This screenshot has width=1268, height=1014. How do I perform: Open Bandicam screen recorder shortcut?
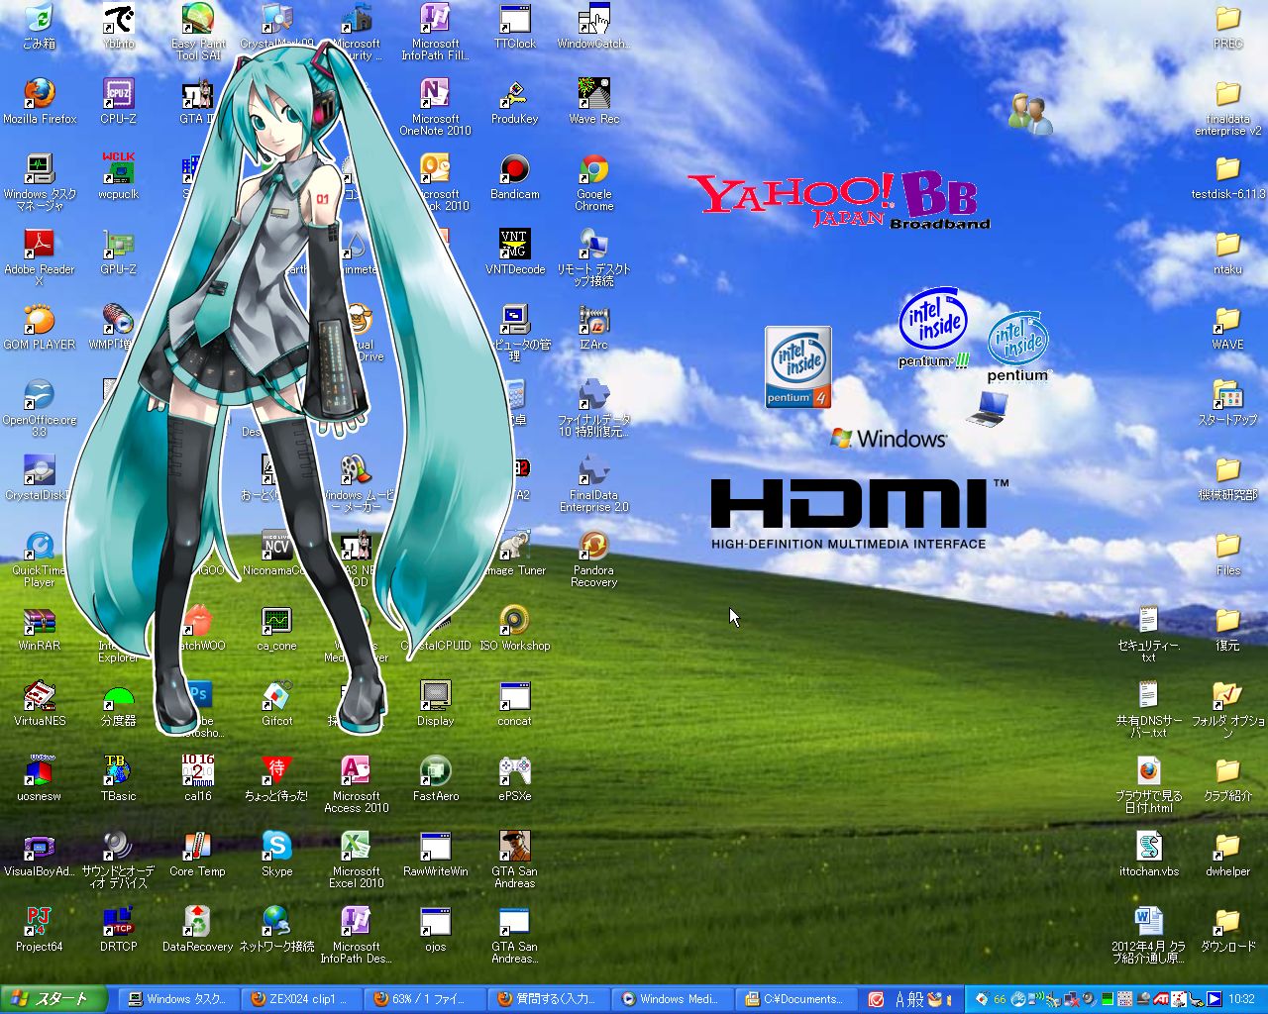[515, 176]
